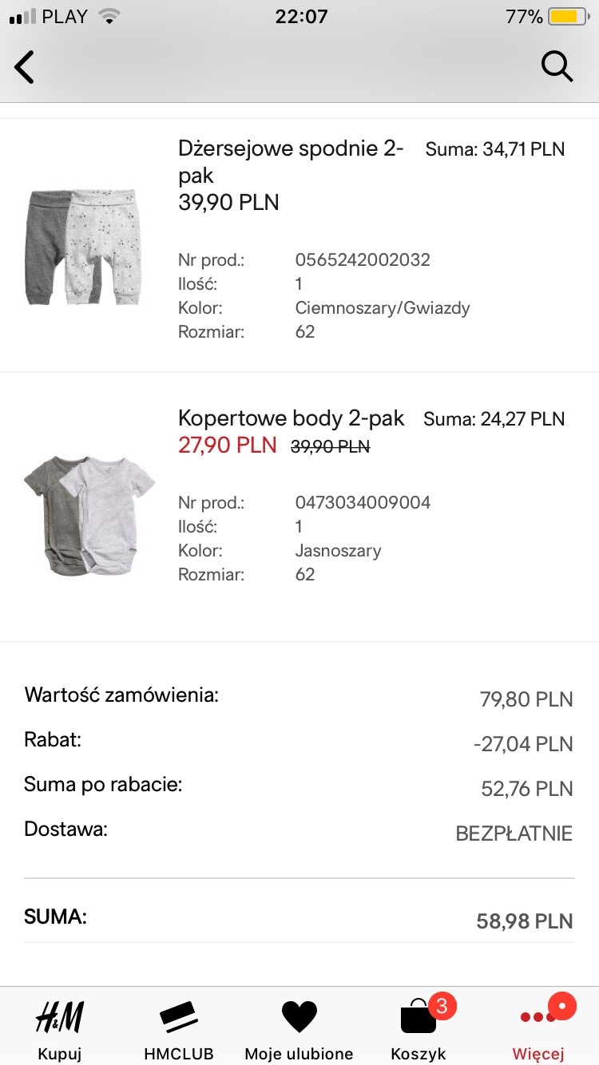Viewport: 599px width, 1065px height.
Task: Switch to Moje ulubione tab
Action: tap(299, 1053)
